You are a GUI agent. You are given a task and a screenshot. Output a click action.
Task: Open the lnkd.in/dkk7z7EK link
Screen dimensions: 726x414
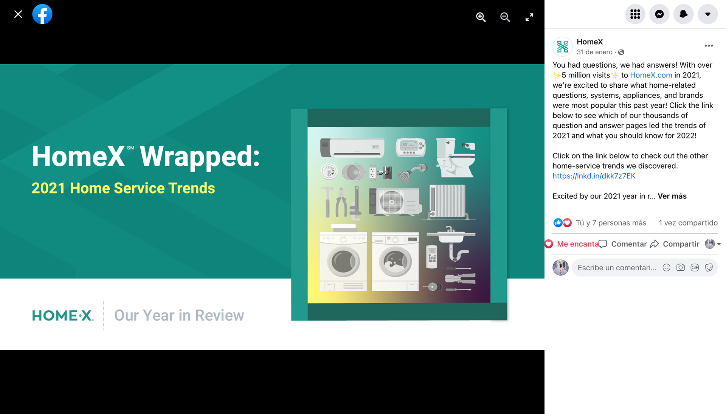pyautogui.click(x=594, y=176)
